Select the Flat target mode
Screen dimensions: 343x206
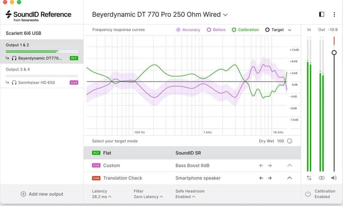coord(192,153)
